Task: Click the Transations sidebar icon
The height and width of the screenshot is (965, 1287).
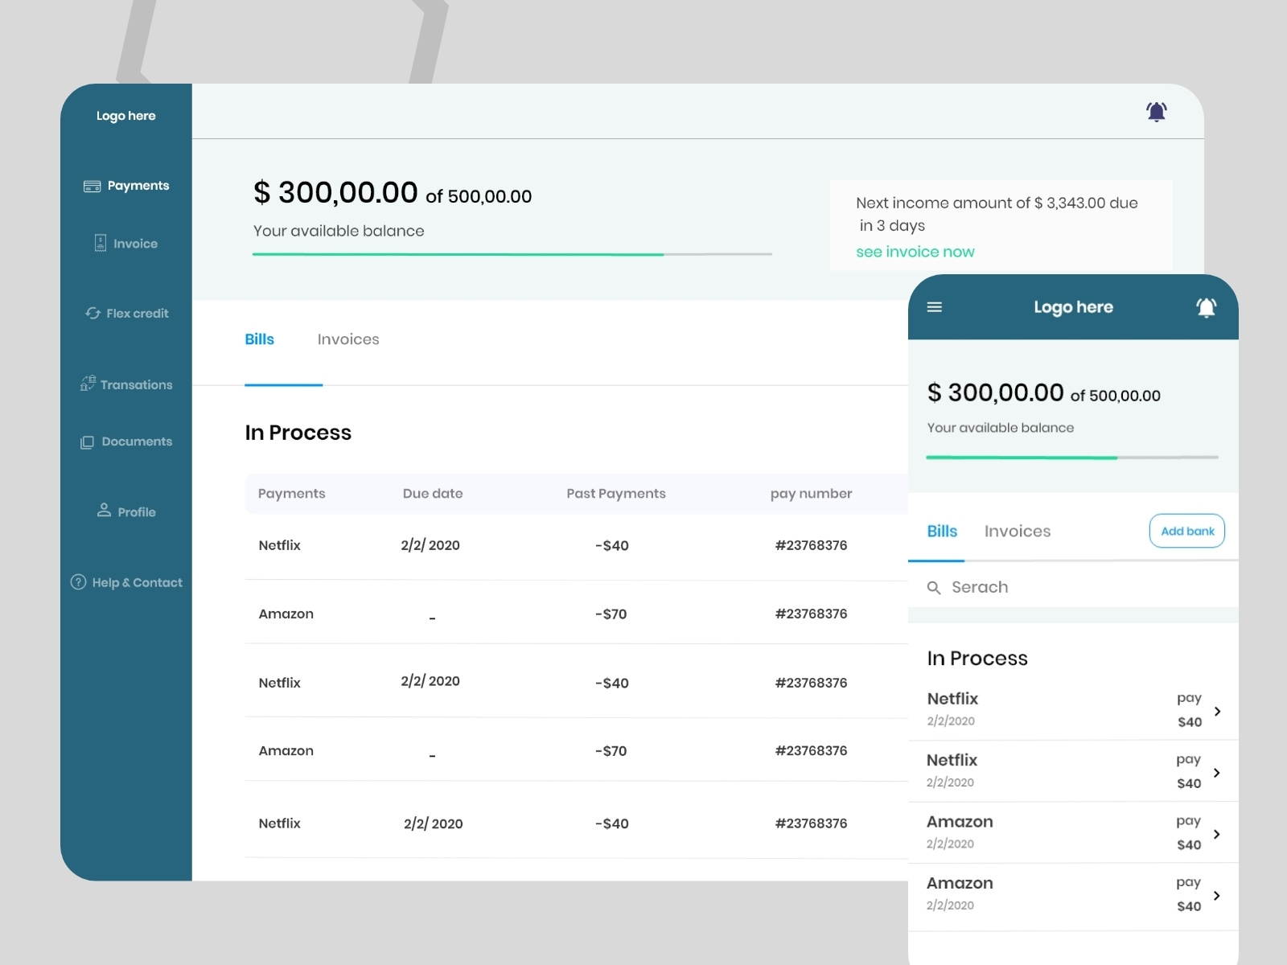Action: pos(88,384)
